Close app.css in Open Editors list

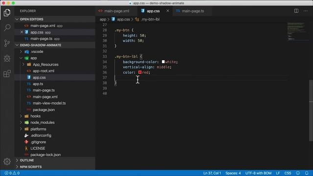click(22, 32)
